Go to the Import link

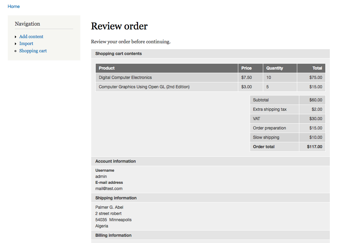click(x=26, y=44)
